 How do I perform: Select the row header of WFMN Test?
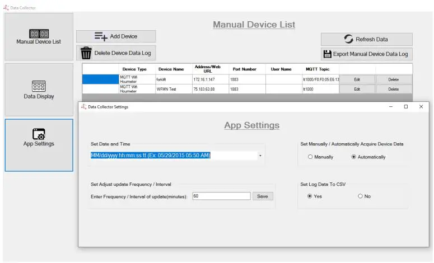100,89
